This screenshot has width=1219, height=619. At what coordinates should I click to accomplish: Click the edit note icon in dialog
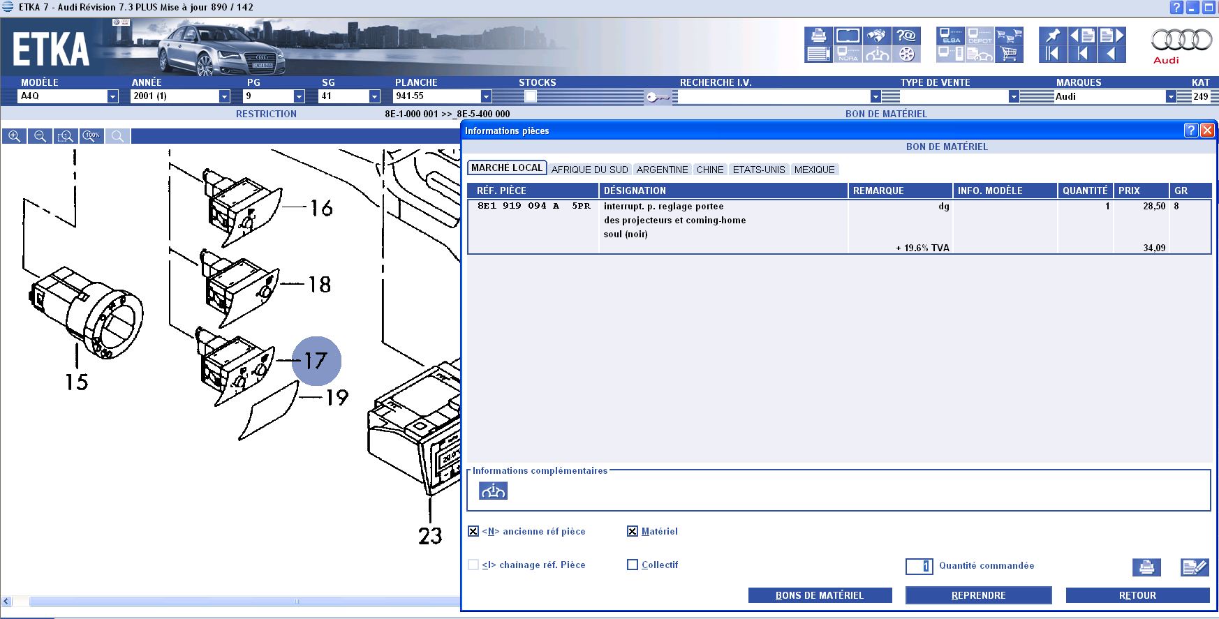tap(1194, 567)
